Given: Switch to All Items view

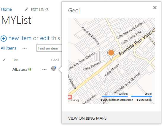Looking at the screenshot, I should coord(8,48).
